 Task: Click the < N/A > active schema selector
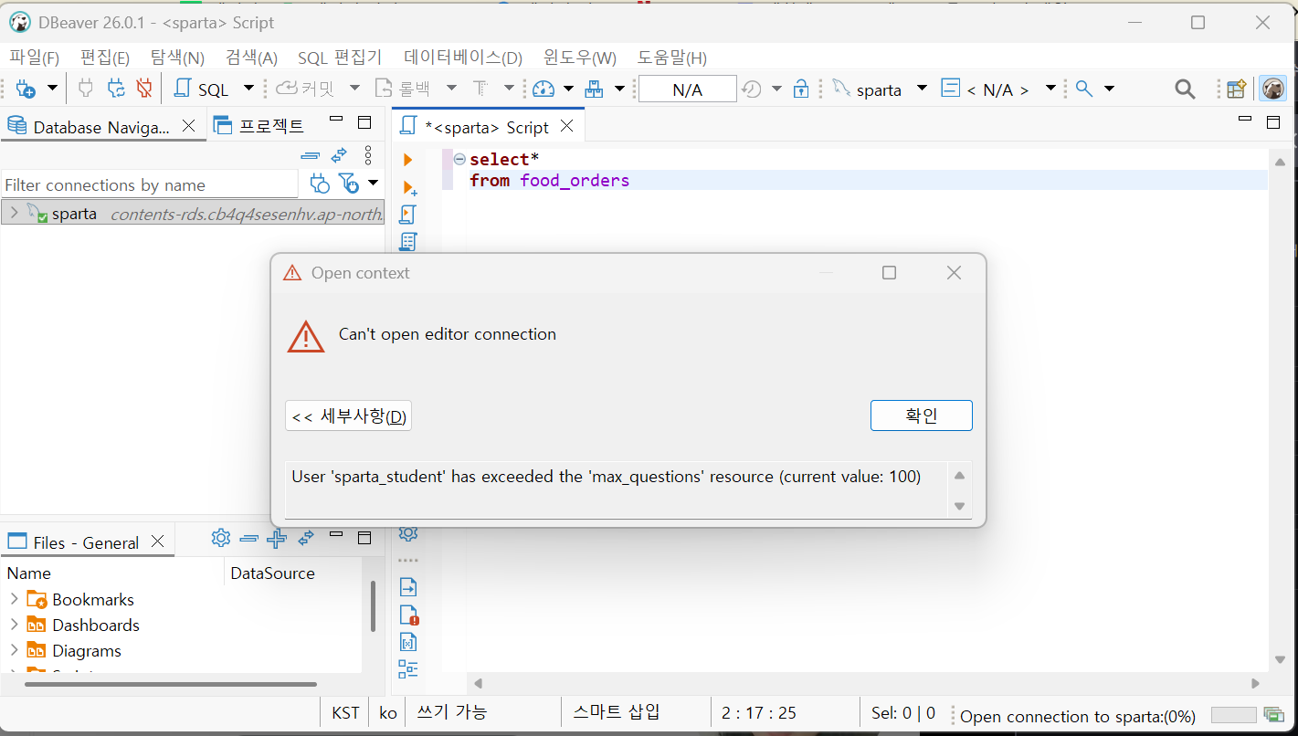(x=987, y=89)
